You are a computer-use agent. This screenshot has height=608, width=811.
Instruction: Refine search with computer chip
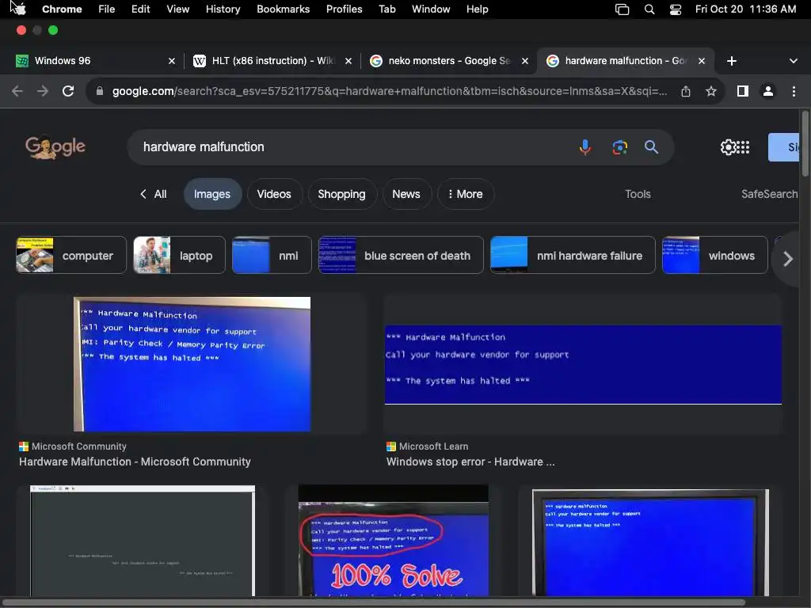click(70, 256)
